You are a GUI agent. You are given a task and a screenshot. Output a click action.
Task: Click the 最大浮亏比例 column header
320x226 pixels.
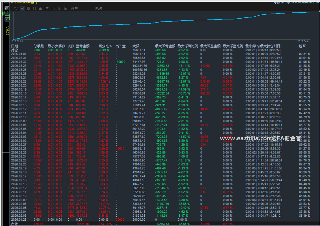pos(188,46)
